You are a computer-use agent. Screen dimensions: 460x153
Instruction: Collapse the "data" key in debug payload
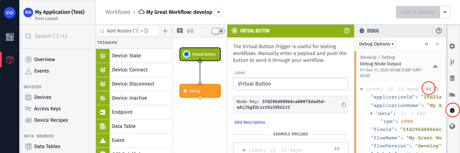[x=371, y=114]
